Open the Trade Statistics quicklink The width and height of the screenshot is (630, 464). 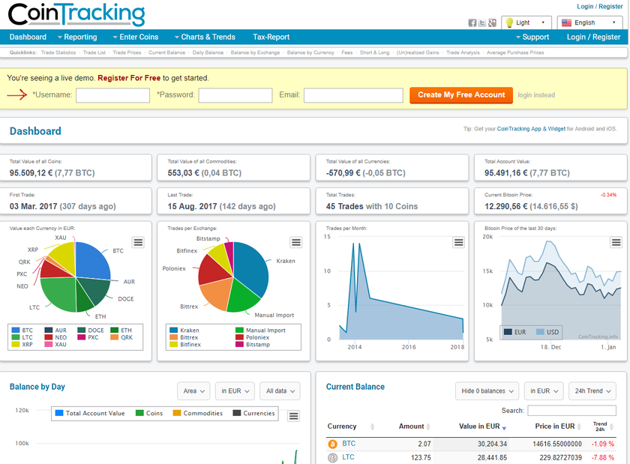pos(58,52)
